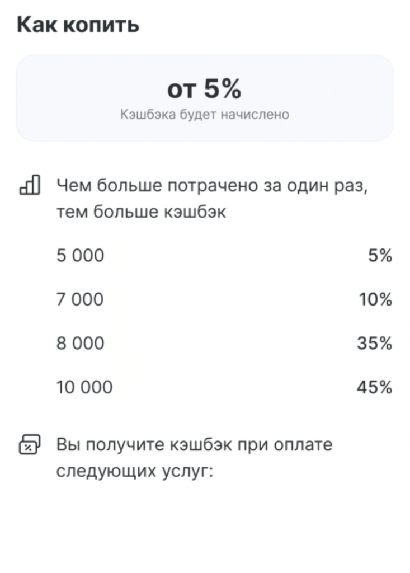Click the 35% cashback value
This screenshot has width=410, height=573.
click(374, 344)
